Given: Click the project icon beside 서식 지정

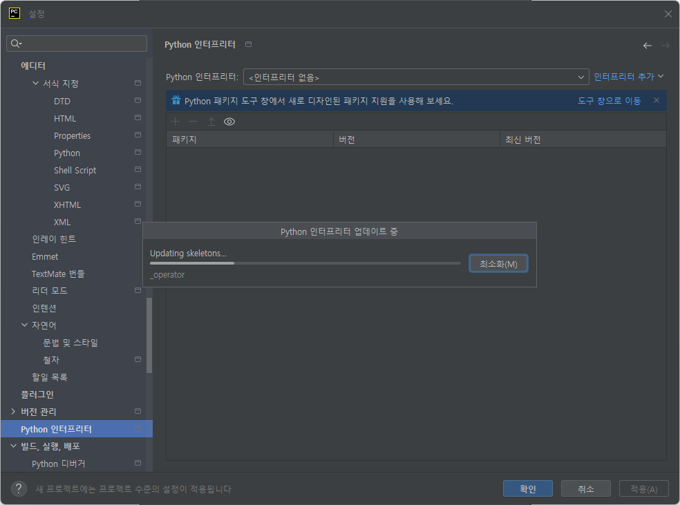Looking at the screenshot, I should pos(138,83).
